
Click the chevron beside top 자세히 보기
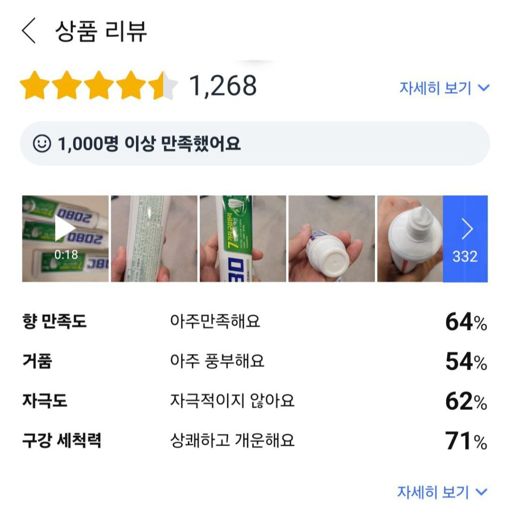tap(484, 88)
